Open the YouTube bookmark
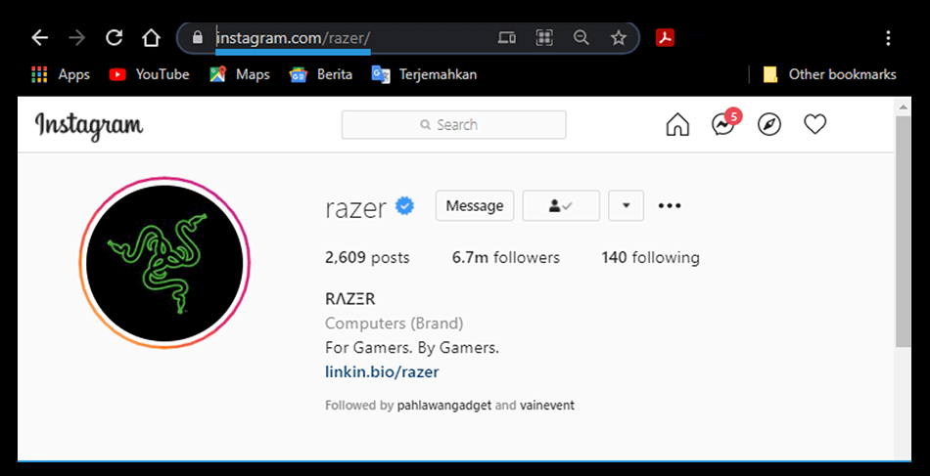The height and width of the screenshot is (476, 930). coord(150,74)
